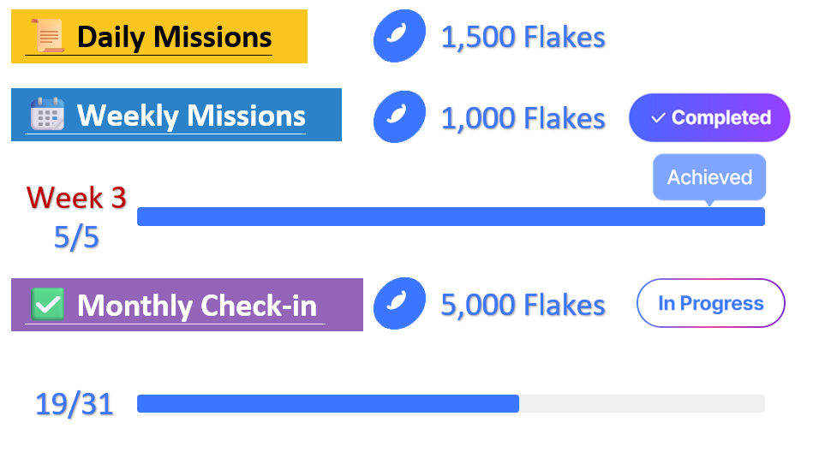
Task: Click the 1,500 Flakes reward text
Action: 523,38
